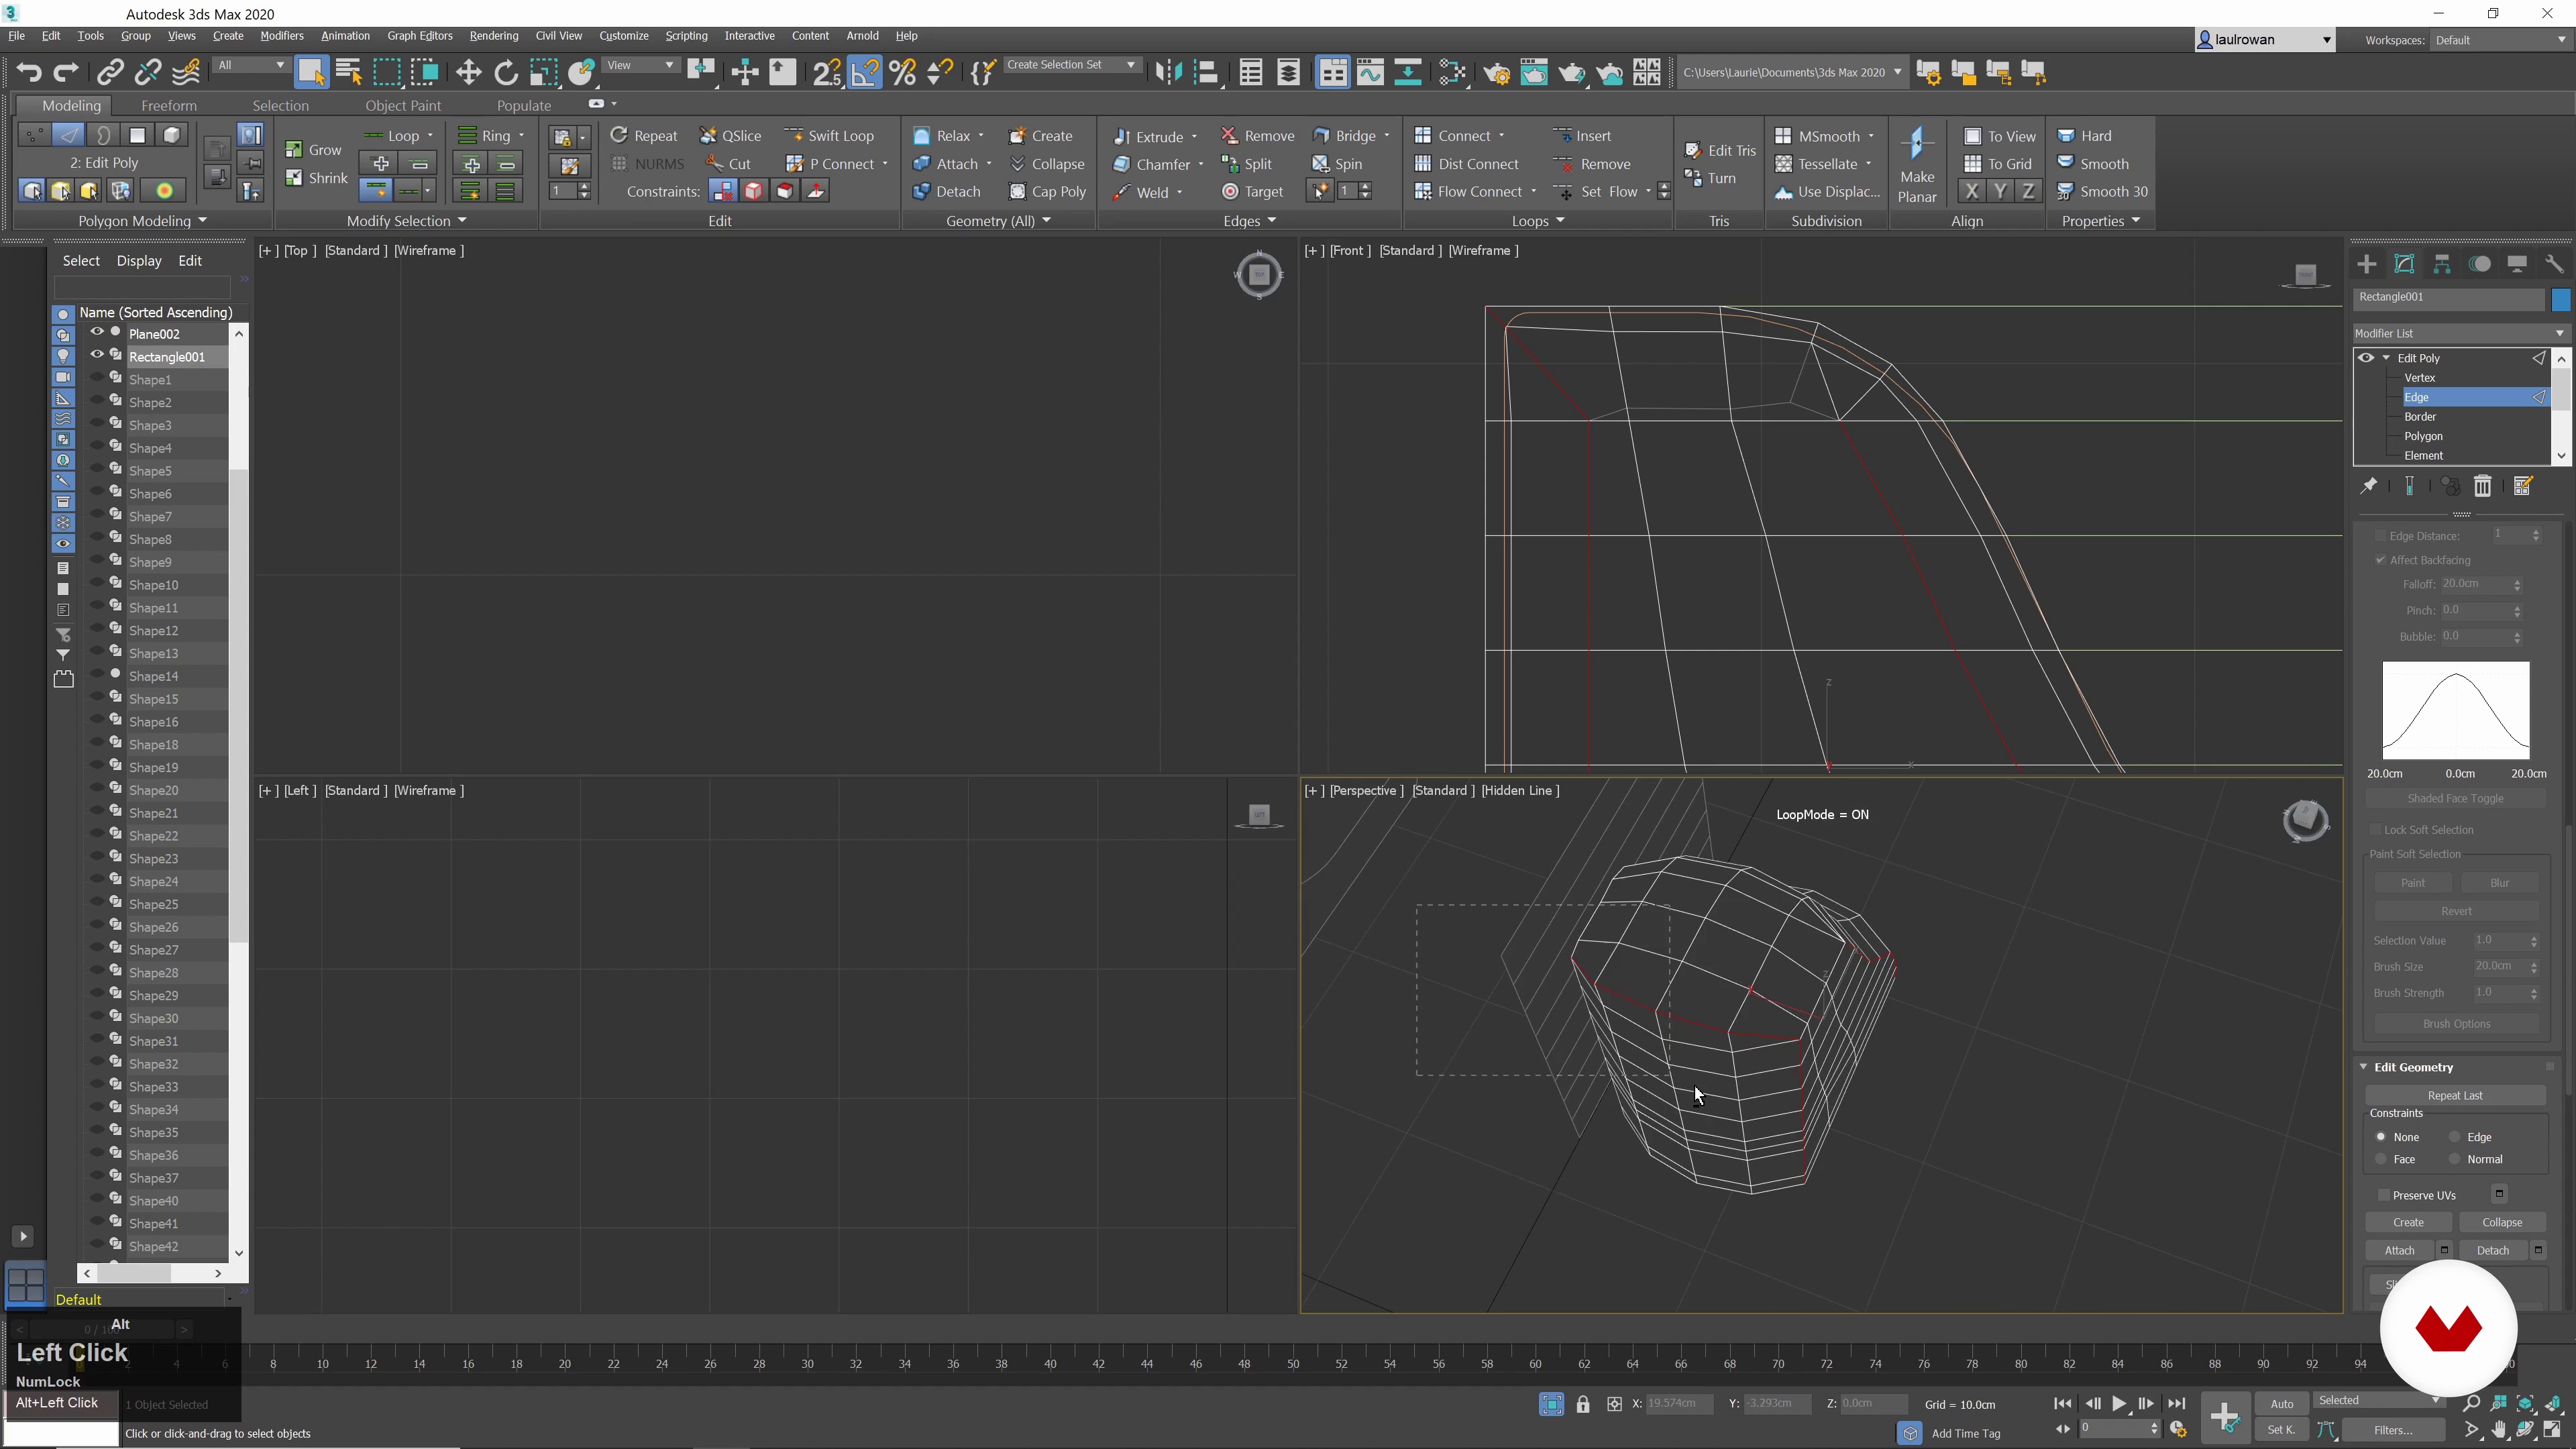Click the Play Animation button
Viewport: 2576px width, 1449px height.
pyautogui.click(x=2119, y=1403)
